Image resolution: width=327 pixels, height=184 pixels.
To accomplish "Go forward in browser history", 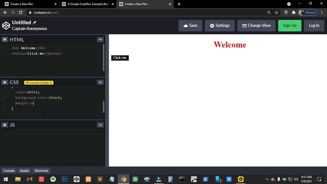I will 13,12.
